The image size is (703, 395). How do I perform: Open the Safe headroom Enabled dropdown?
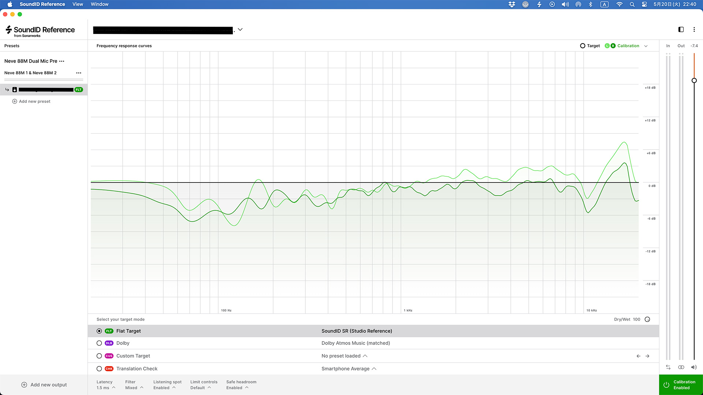[x=241, y=385]
